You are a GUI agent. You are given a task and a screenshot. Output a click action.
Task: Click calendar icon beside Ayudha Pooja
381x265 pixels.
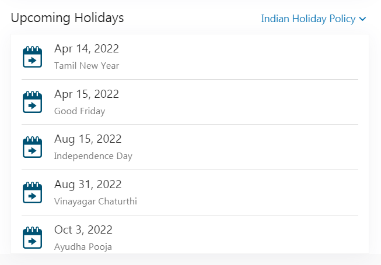click(x=32, y=238)
